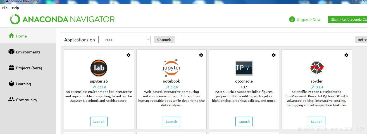Click the jupyterlab application logo
Viewport: 367px width, 134px height.
(x=99, y=68)
